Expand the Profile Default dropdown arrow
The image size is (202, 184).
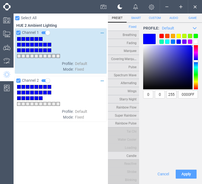194,28
